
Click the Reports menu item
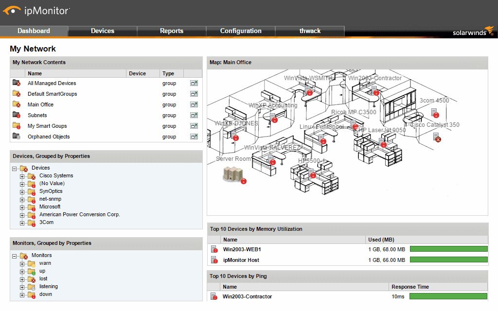click(x=172, y=31)
